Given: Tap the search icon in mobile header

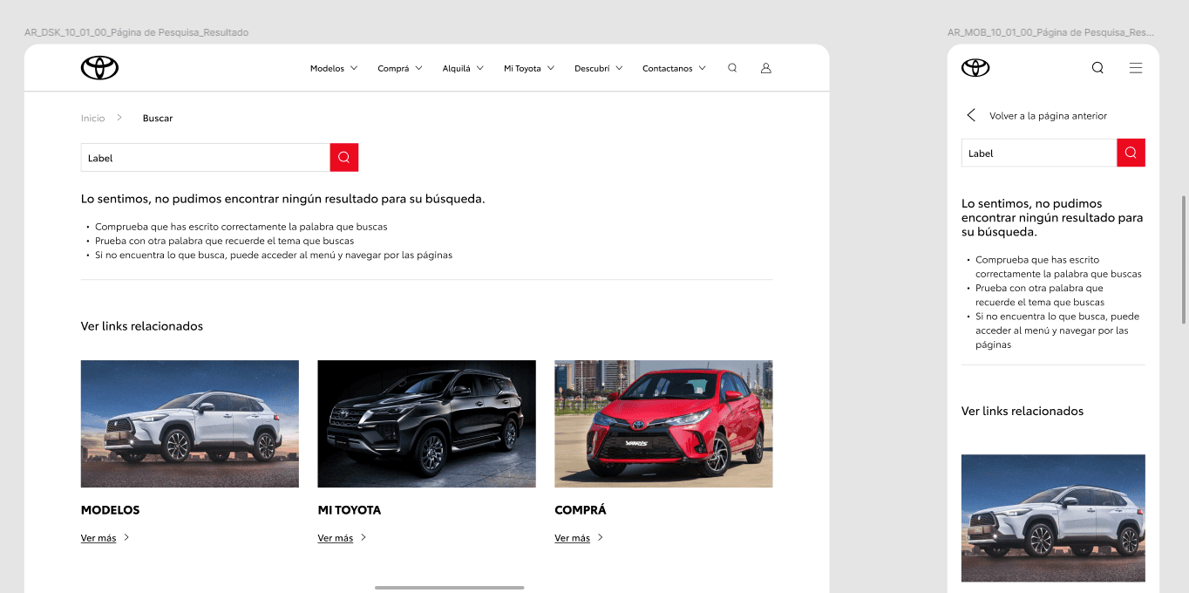Looking at the screenshot, I should coord(1097,68).
